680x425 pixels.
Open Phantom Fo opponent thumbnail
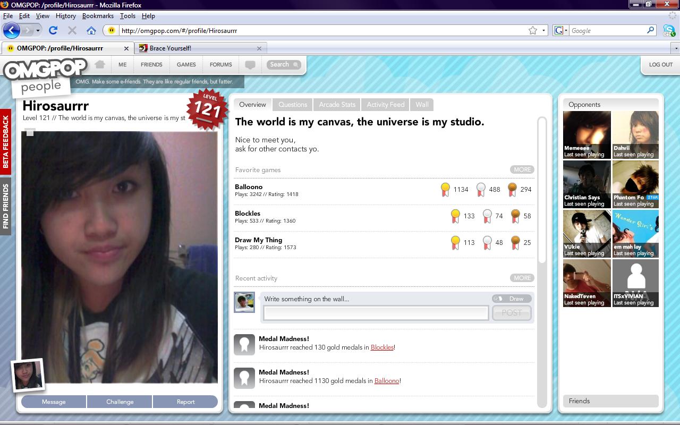pos(635,184)
